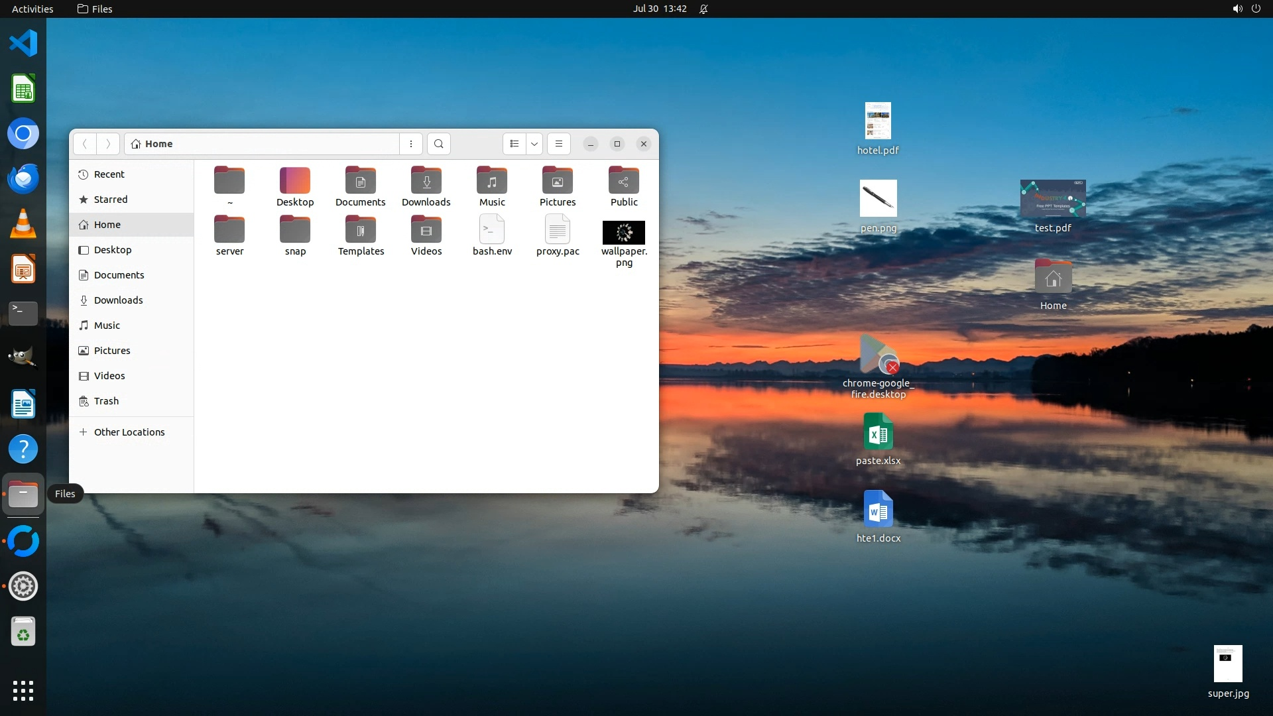The width and height of the screenshot is (1273, 716).
Task: Open path bar three-dot options menu
Action: 411,144
